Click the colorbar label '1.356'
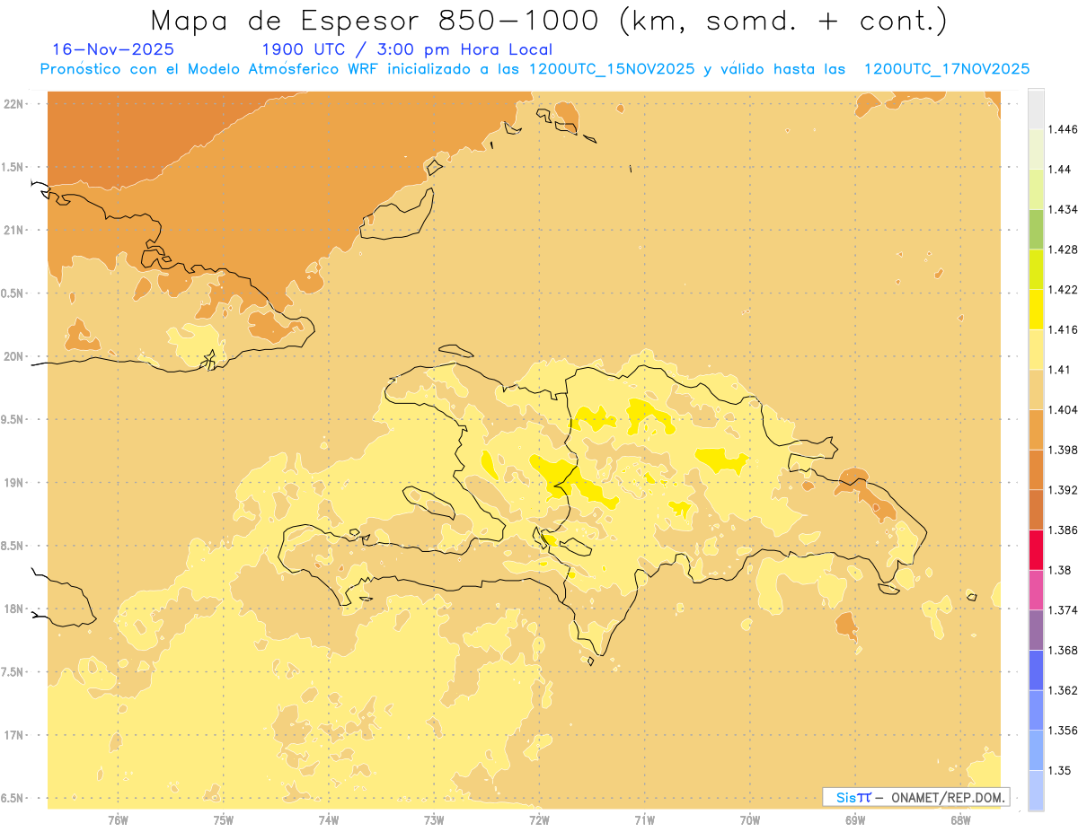 [1065, 730]
